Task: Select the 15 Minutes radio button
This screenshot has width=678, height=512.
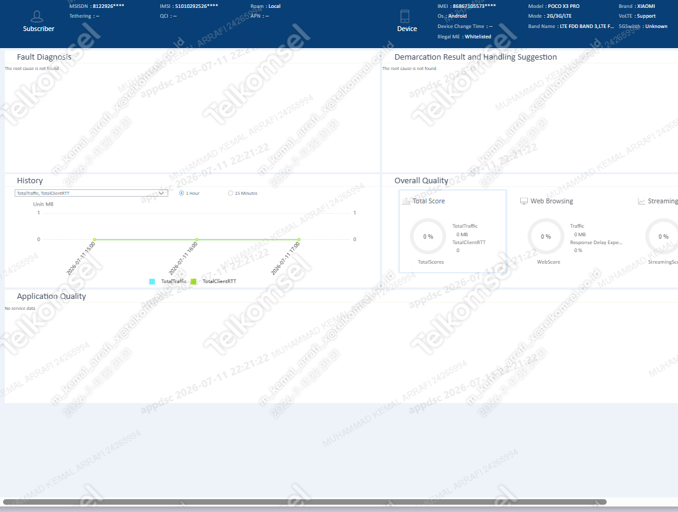Action: point(230,193)
